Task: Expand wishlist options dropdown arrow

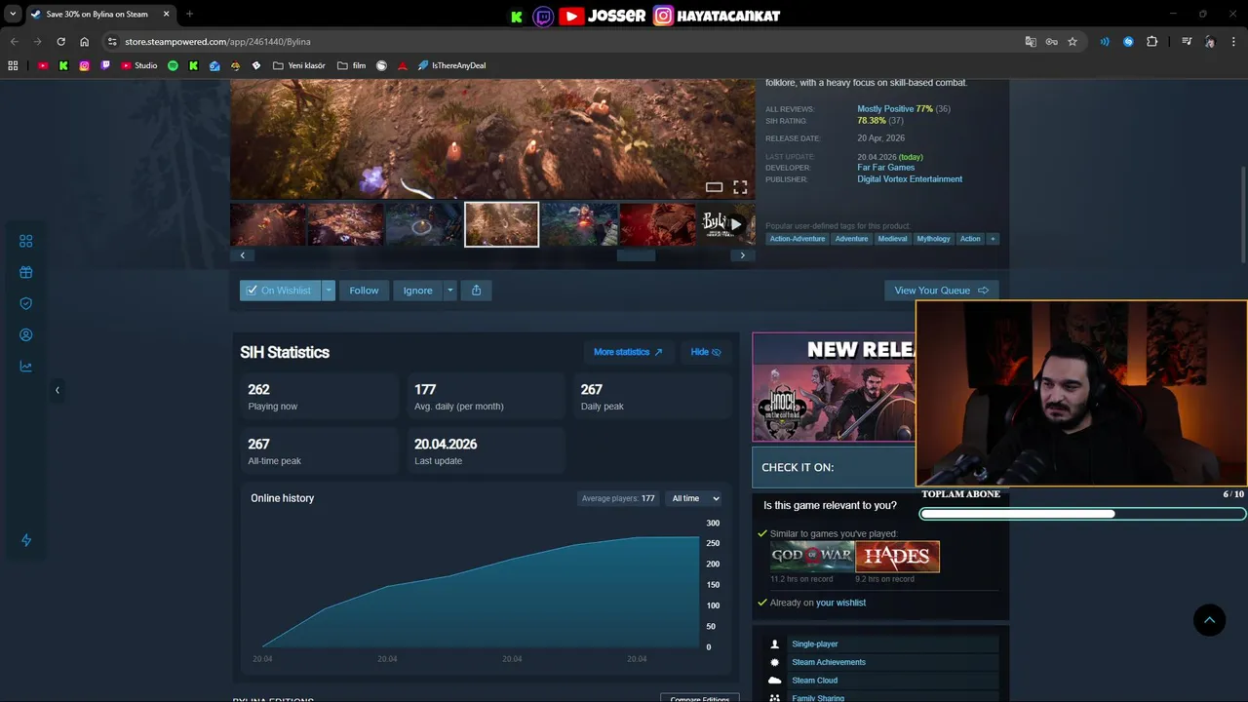Action: click(x=329, y=290)
